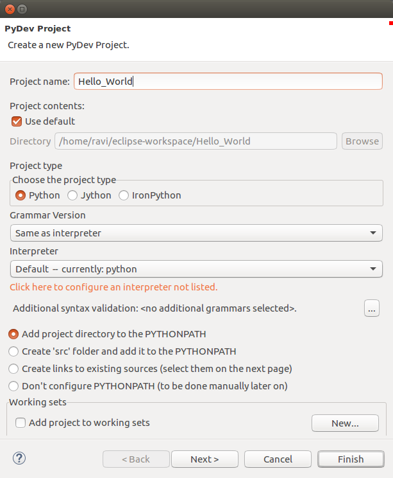Expand the Interpreter dropdown
393x478 pixels.
(x=196, y=269)
